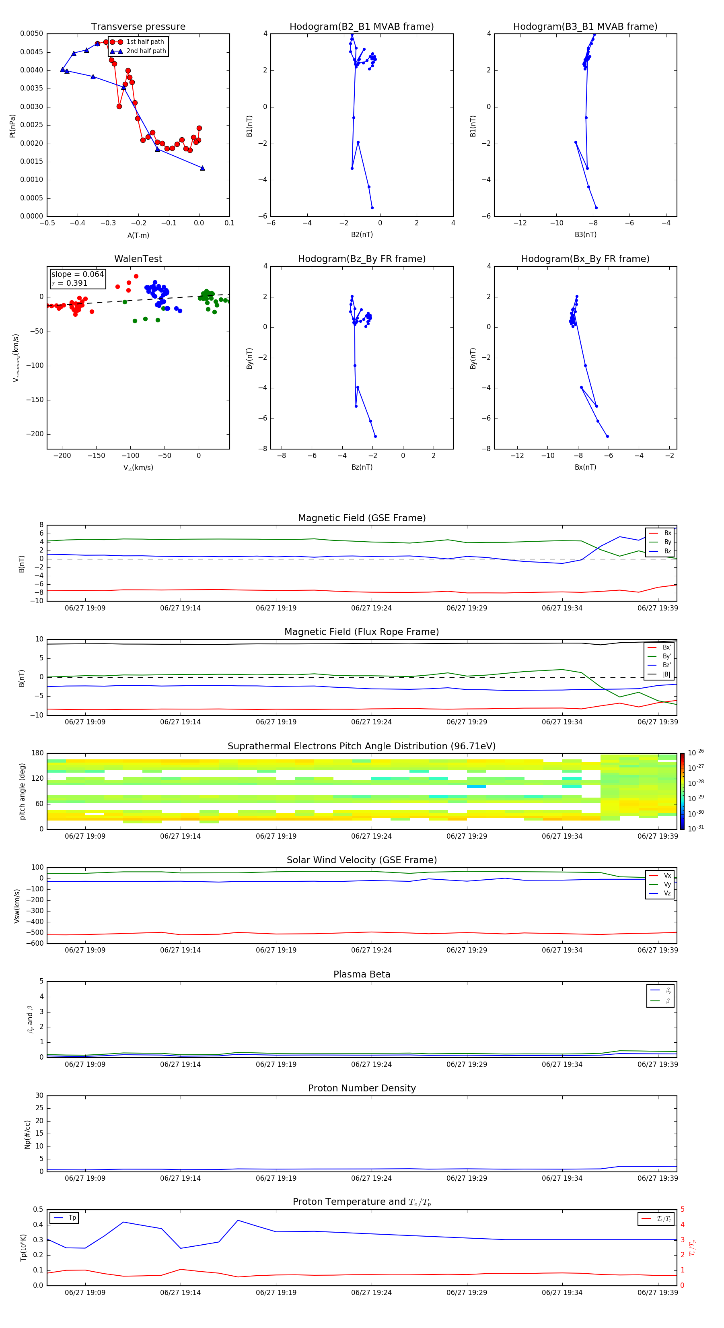Click the 'Hodogram(Bz_By FR frame)' title

click(362, 259)
